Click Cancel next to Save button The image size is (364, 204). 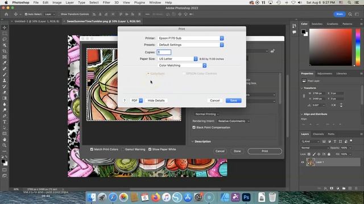point(215,101)
